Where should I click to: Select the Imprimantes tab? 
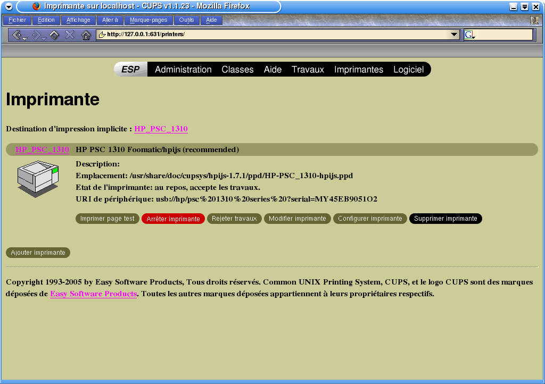click(359, 70)
